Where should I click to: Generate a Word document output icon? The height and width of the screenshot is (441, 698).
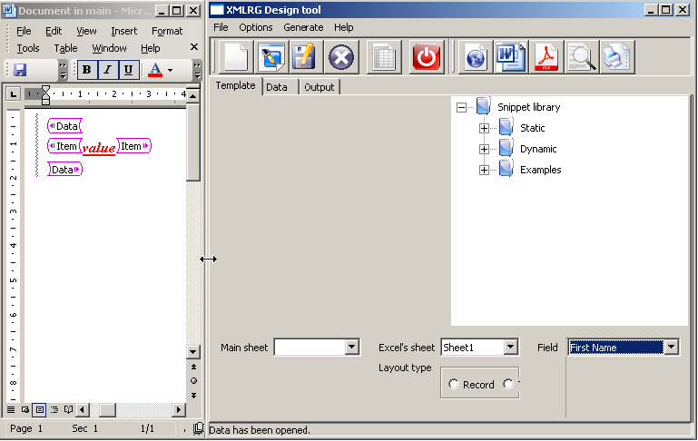click(511, 57)
